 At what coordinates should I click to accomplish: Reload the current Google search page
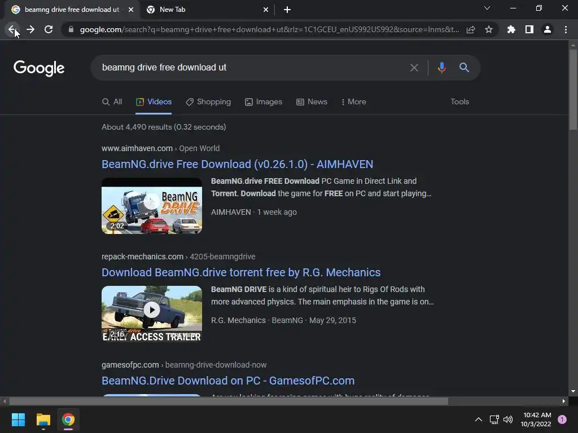49,29
